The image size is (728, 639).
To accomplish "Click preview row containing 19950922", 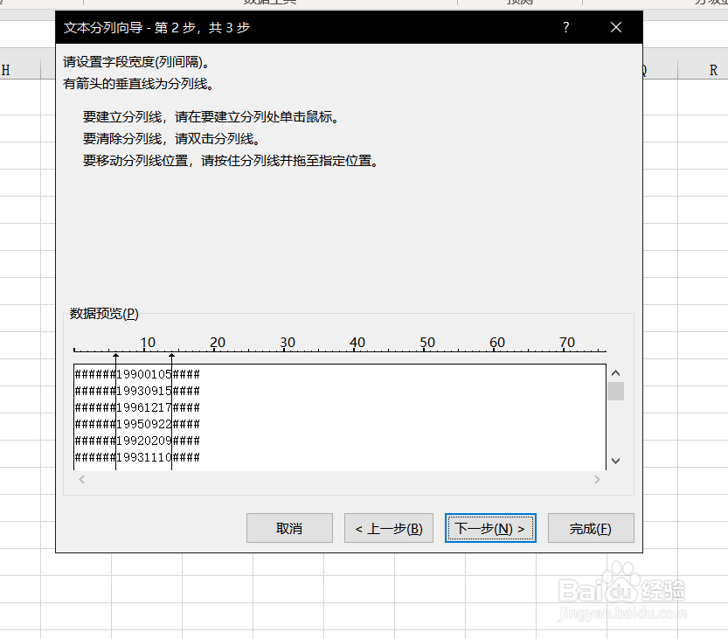I will click(x=137, y=424).
